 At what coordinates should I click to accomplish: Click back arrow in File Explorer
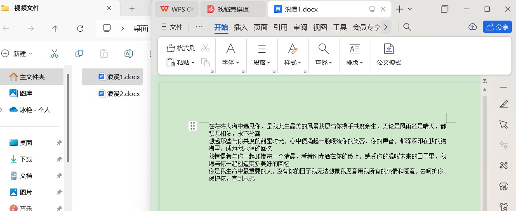(x=6, y=28)
